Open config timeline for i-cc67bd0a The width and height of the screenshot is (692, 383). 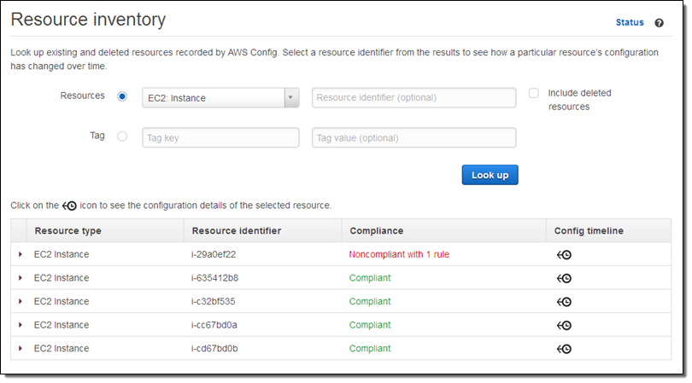564,325
